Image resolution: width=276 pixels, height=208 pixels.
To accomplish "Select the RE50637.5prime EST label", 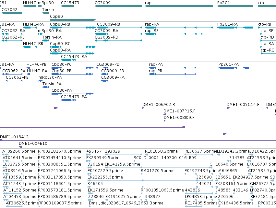I will [201, 151].
